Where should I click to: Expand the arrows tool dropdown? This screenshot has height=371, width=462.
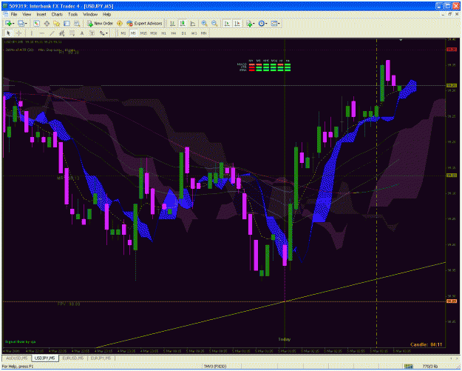tap(106, 33)
